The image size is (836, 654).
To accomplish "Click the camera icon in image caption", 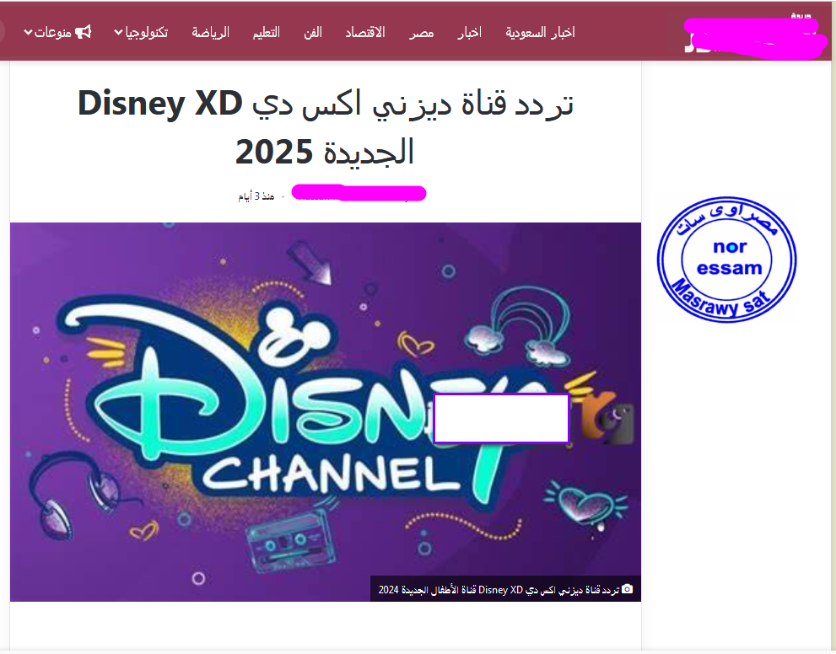I will 627,589.
